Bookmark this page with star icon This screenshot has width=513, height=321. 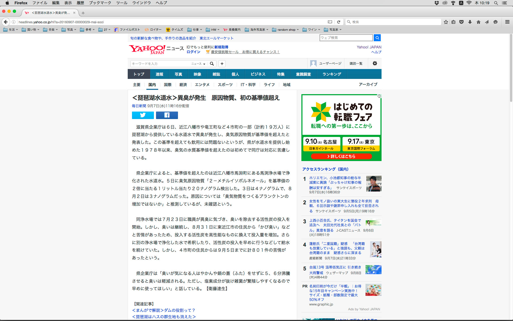click(x=446, y=22)
